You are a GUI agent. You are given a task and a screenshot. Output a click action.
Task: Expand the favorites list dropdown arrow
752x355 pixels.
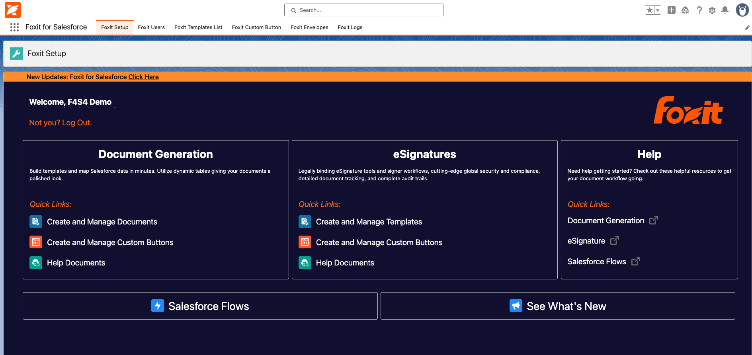tap(658, 10)
